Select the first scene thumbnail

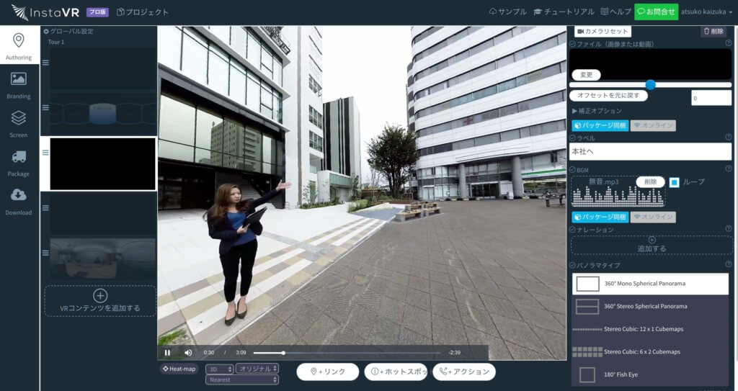102,68
